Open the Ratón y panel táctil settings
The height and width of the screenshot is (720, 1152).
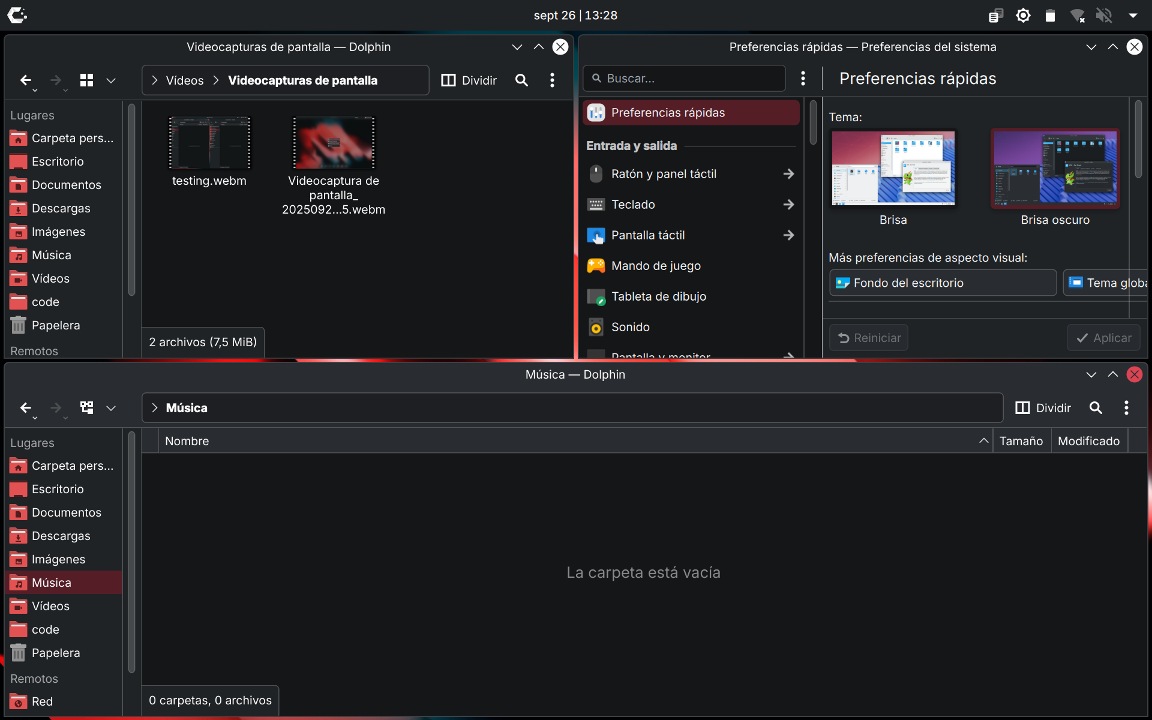691,174
